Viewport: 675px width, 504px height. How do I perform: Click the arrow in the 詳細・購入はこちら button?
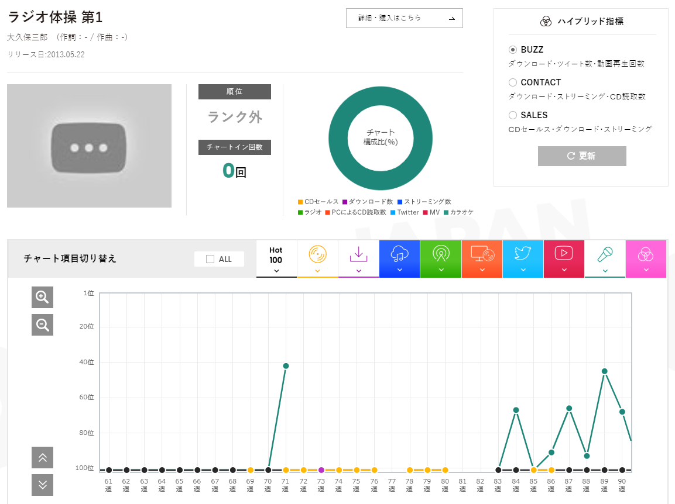(452, 19)
